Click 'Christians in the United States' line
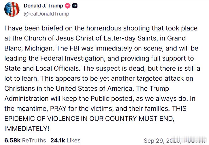This screenshot has height=145, width=209. (x=50, y=88)
